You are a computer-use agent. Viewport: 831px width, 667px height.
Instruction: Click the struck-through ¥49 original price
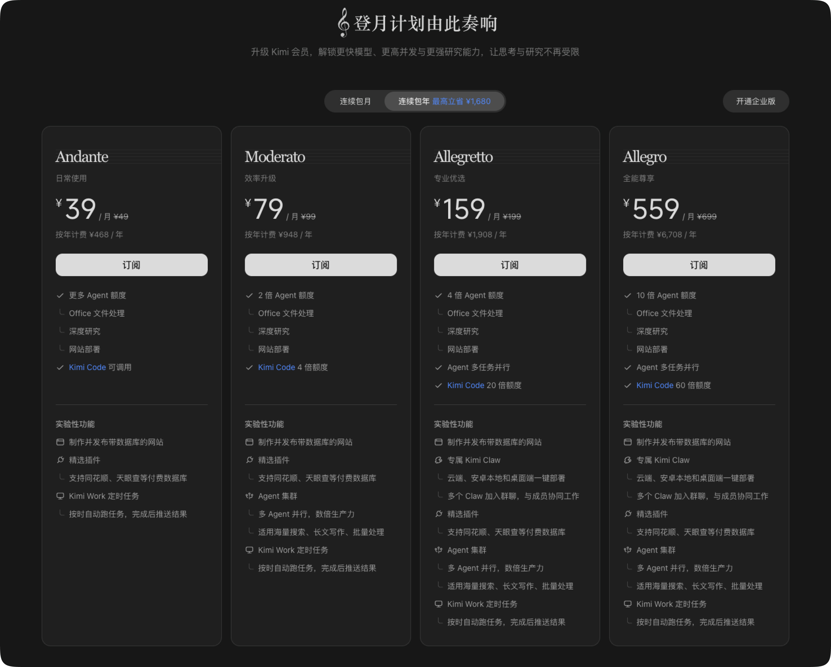click(x=121, y=217)
